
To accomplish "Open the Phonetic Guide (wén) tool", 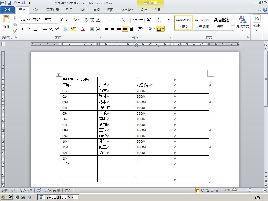I will [x=92, y=20].
